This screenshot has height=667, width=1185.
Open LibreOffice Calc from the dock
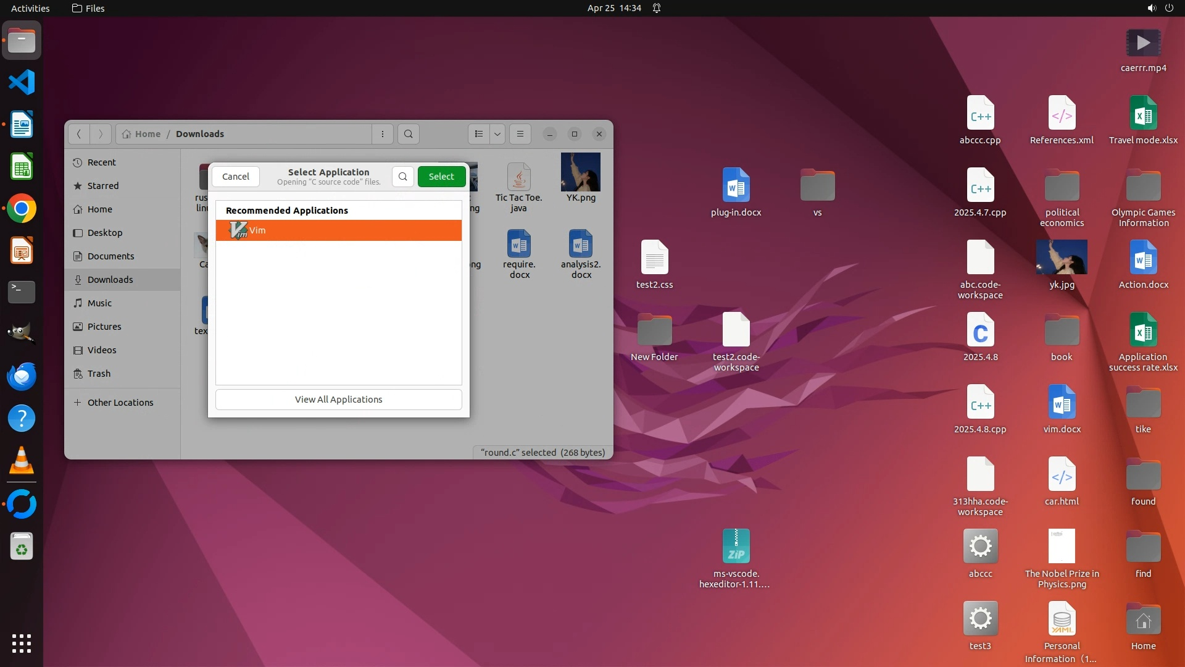click(x=22, y=167)
